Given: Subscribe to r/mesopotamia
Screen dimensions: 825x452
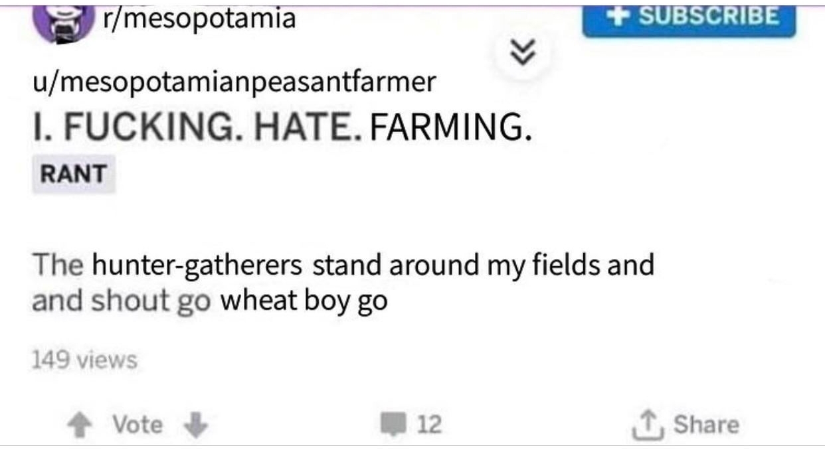Looking at the screenshot, I should (688, 19).
